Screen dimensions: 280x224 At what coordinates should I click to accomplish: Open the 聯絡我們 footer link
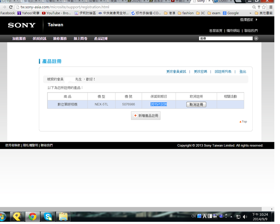tap(47, 145)
